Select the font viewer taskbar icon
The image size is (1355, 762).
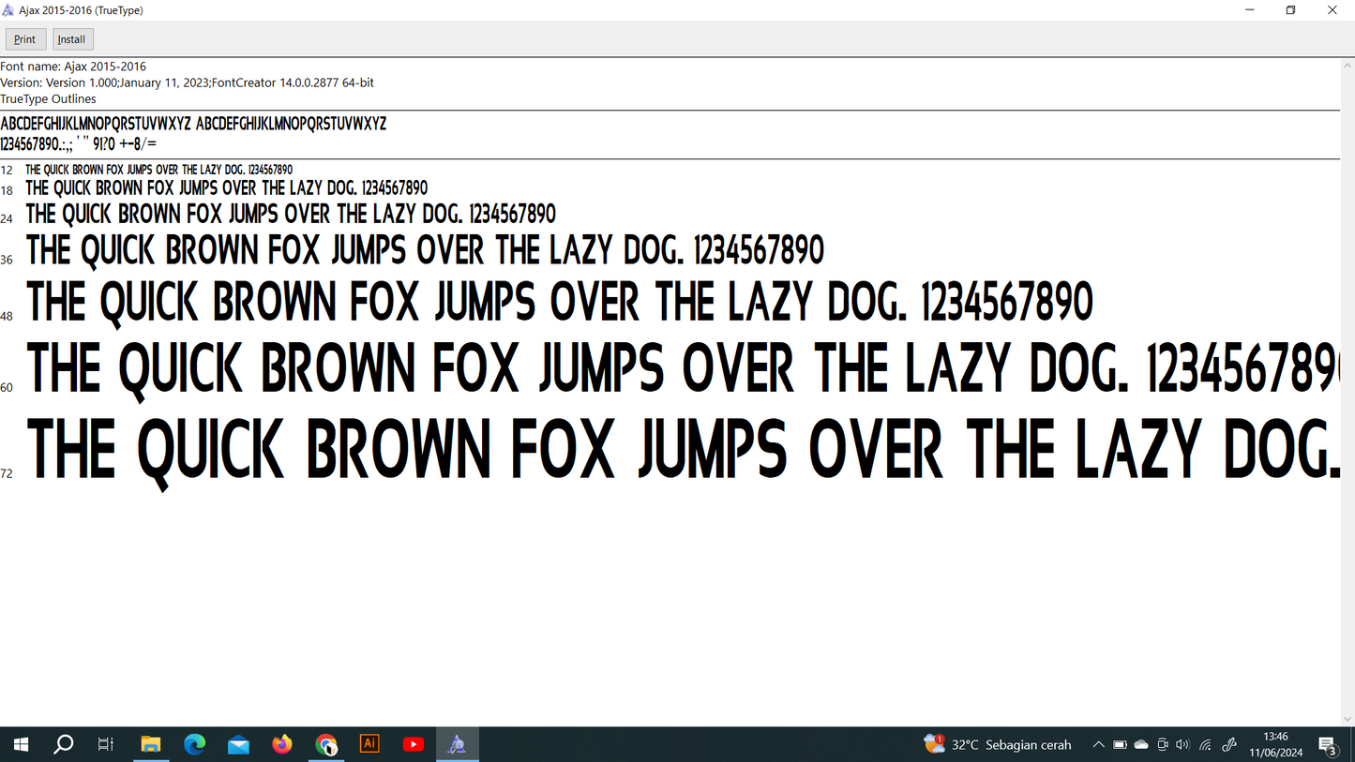(457, 744)
